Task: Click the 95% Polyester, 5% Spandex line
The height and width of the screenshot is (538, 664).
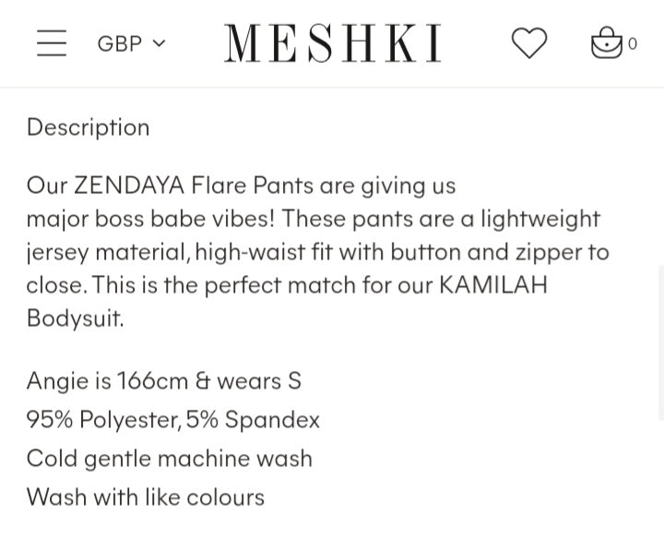Action: coord(172,420)
